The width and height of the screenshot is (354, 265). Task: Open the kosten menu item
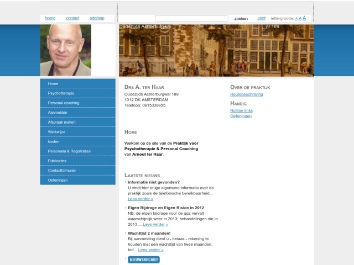[x=77, y=141]
